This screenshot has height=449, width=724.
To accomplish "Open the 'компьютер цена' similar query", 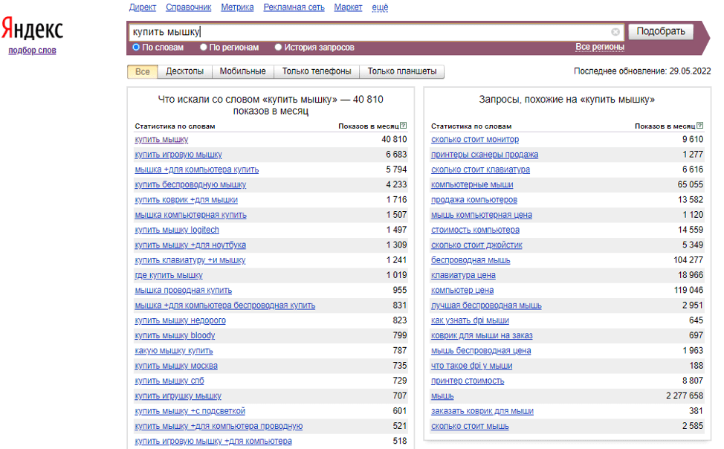I will pyautogui.click(x=462, y=291).
